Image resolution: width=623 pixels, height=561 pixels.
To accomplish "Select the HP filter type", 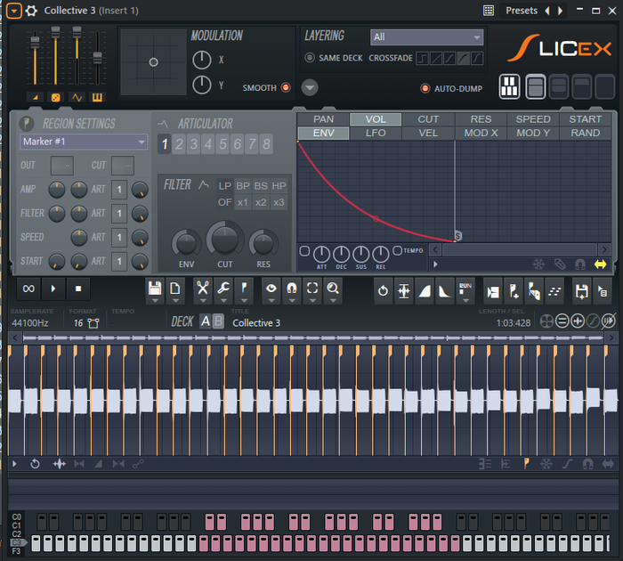I will pyautogui.click(x=279, y=186).
